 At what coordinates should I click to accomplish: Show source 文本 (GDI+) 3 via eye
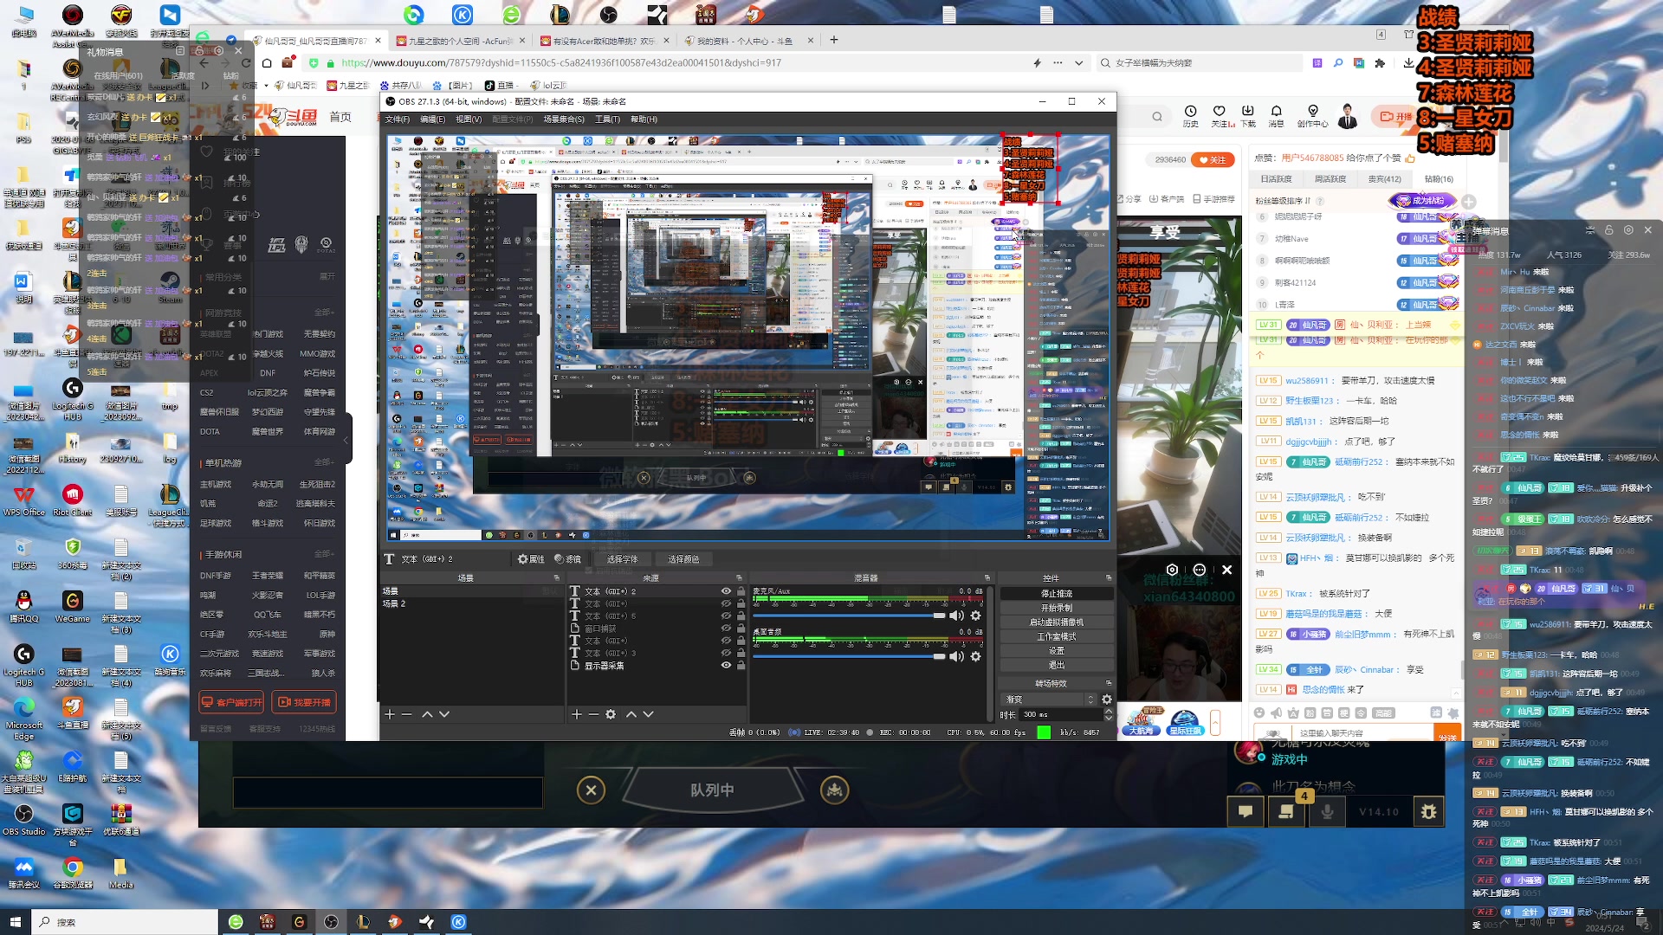point(726,653)
